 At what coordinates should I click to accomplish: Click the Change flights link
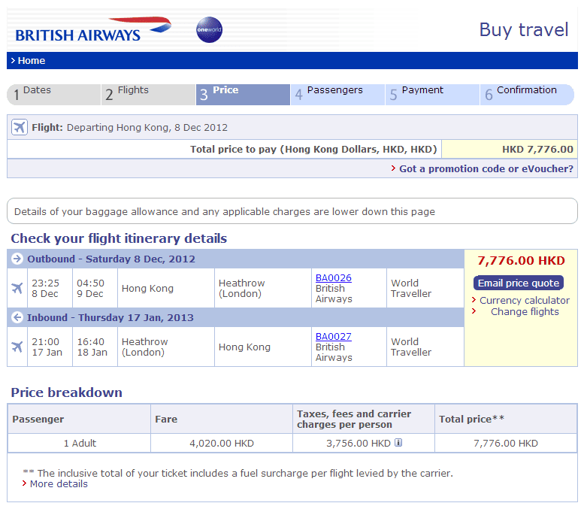[x=524, y=311]
